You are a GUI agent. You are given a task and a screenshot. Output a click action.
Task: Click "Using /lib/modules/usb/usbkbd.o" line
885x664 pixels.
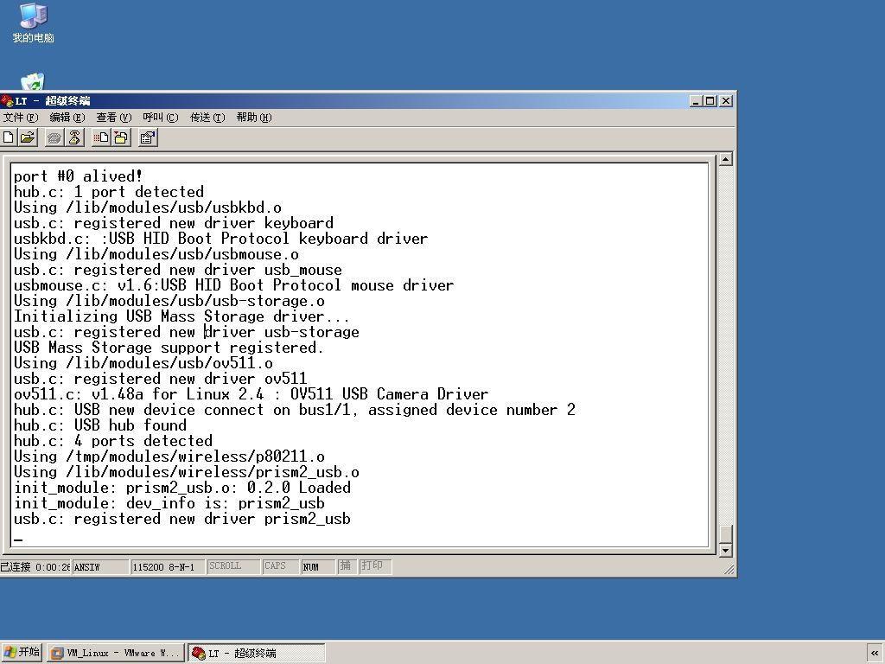[147, 207]
